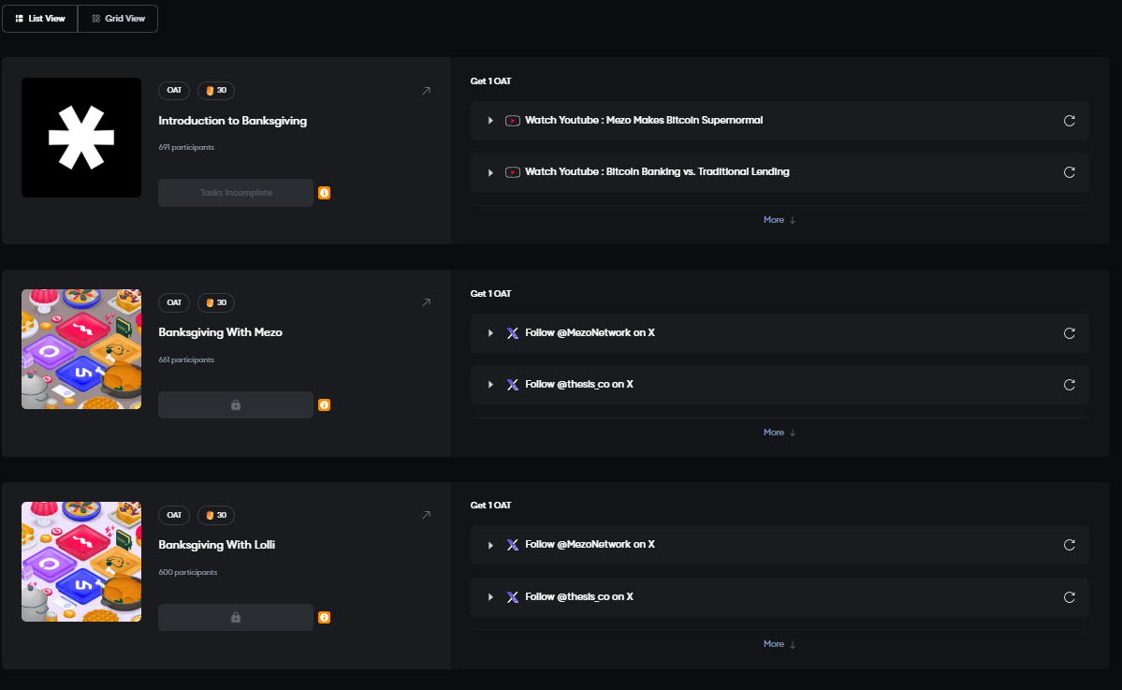
Task: Open Introduction to Banksgiving external link arrow
Action: click(426, 91)
